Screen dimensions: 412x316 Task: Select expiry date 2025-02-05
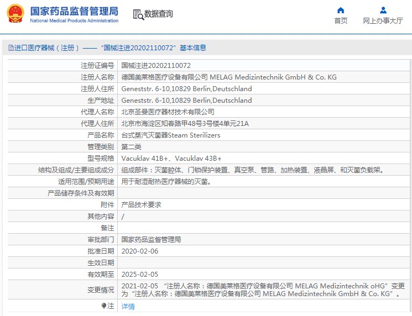coord(140,275)
